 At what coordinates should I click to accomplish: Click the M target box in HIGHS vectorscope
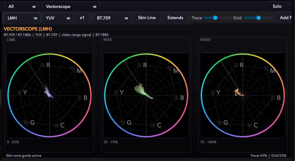point(266,68)
